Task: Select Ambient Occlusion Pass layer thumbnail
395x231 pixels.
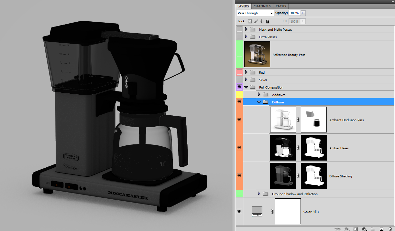Action: point(283,120)
